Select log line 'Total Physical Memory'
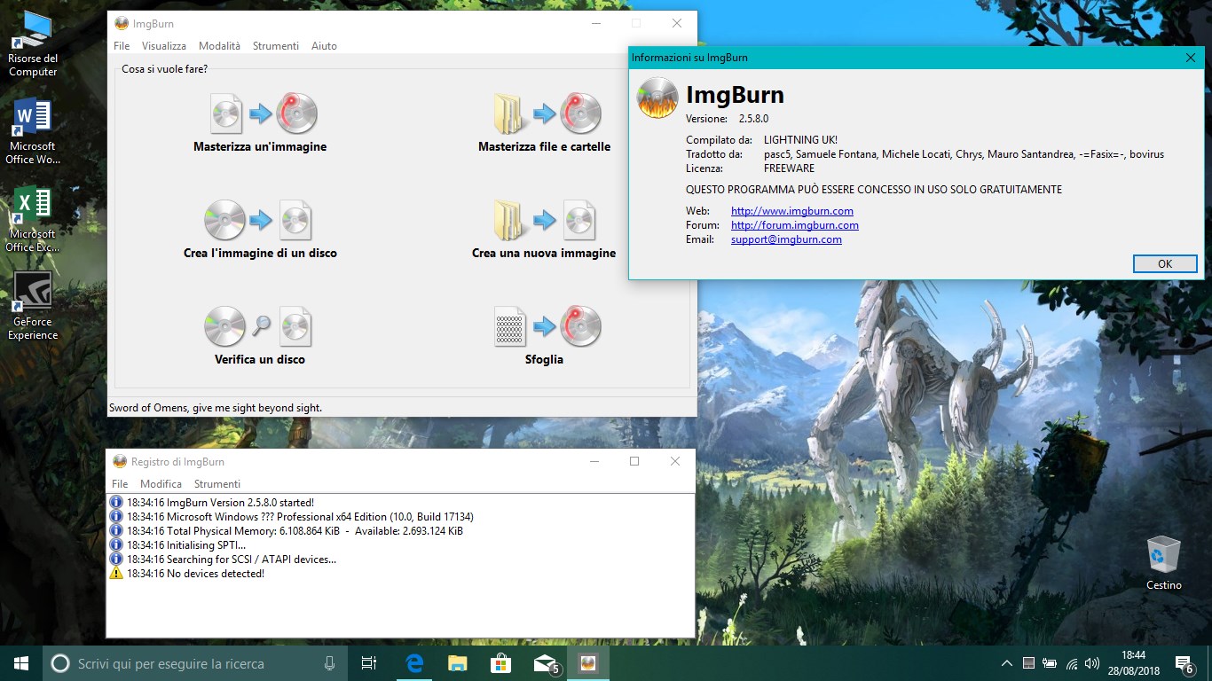 tap(295, 531)
